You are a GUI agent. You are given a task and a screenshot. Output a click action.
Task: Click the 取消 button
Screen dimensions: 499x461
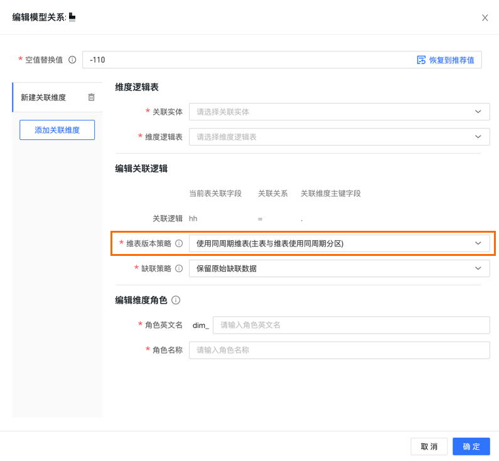point(429,447)
